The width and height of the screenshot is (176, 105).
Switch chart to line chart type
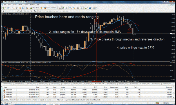pos(66,8)
